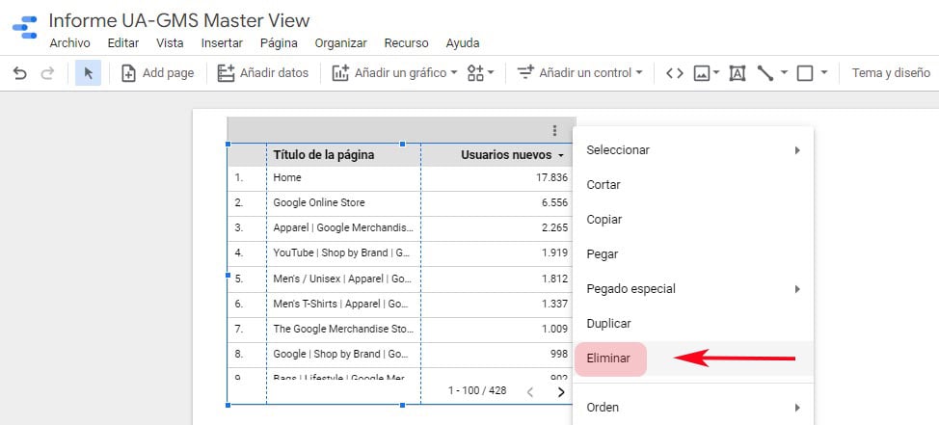Click the embed URL code icon
Viewport: 939px width, 425px height.
[x=674, y=73]
